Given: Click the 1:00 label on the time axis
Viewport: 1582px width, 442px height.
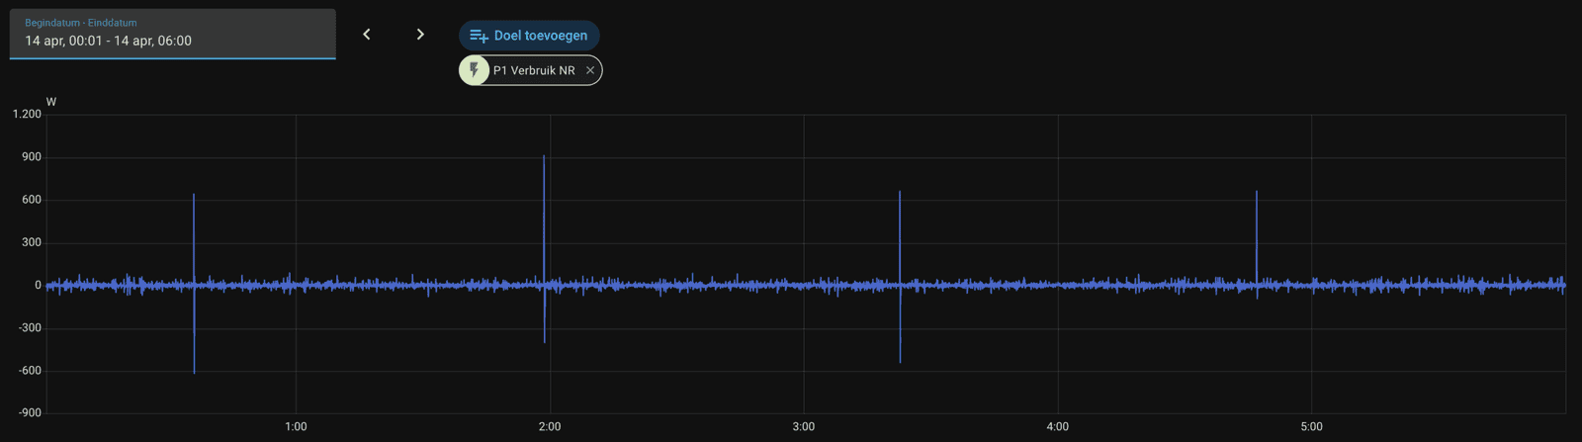Looking at the screenshot, I should pyautogui.click(x=296, y=427).
